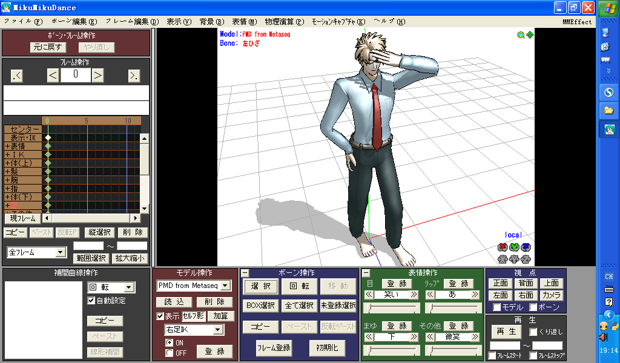Click the viewport zoom magnifier icon
This screenshot has height=363, width=620.
pos(521,35)
